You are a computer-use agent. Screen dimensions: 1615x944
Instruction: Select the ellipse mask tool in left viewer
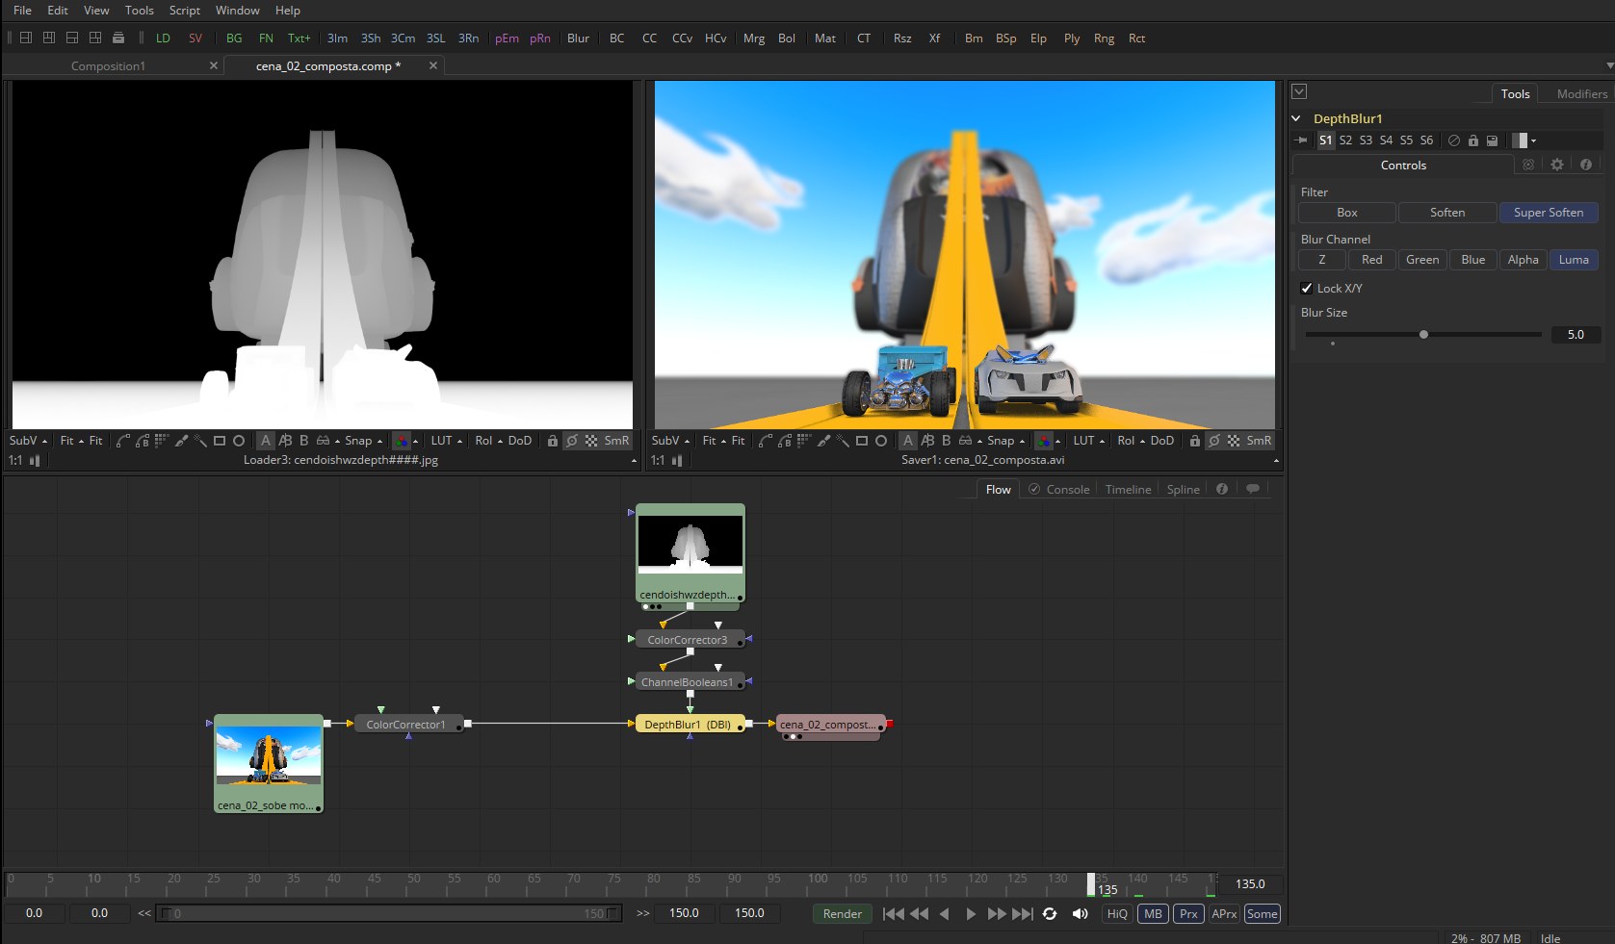[x=239, y=441]
